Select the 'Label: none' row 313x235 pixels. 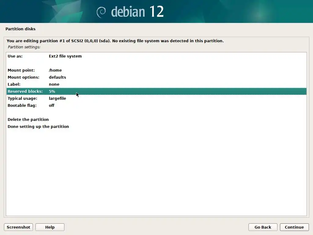point(156,84)
